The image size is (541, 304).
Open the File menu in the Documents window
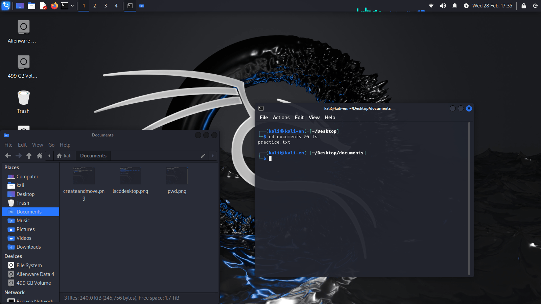[x=8, y=145]
